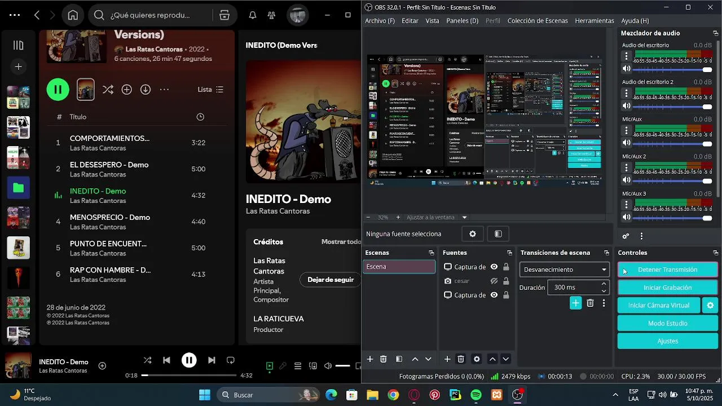Click Iniciar Cámara Virtual button
Image resolution: width=722 pixels, height=406 pixels.
[x=659, y=305]
